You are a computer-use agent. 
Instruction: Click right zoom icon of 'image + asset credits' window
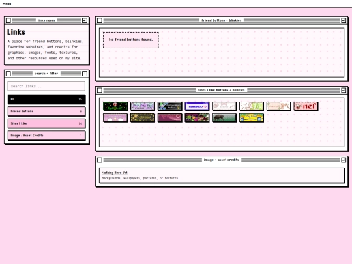click(x=344, y=160)
